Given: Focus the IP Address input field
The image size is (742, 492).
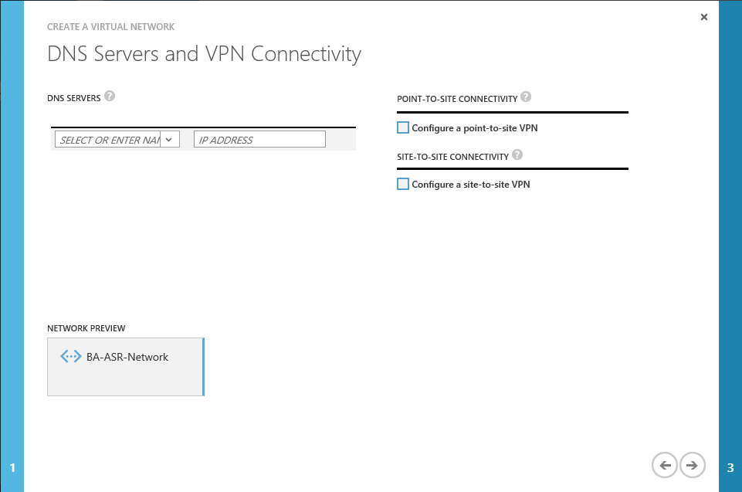Looking at the screenshot, I should (259, 140).
